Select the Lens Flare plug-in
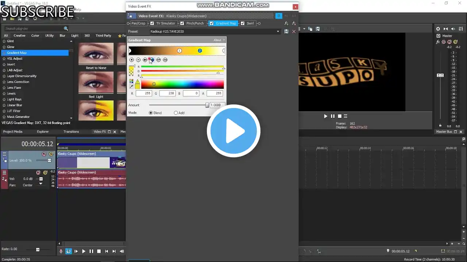The width and height of the screenshot is (467, 262). coord(14,88)
